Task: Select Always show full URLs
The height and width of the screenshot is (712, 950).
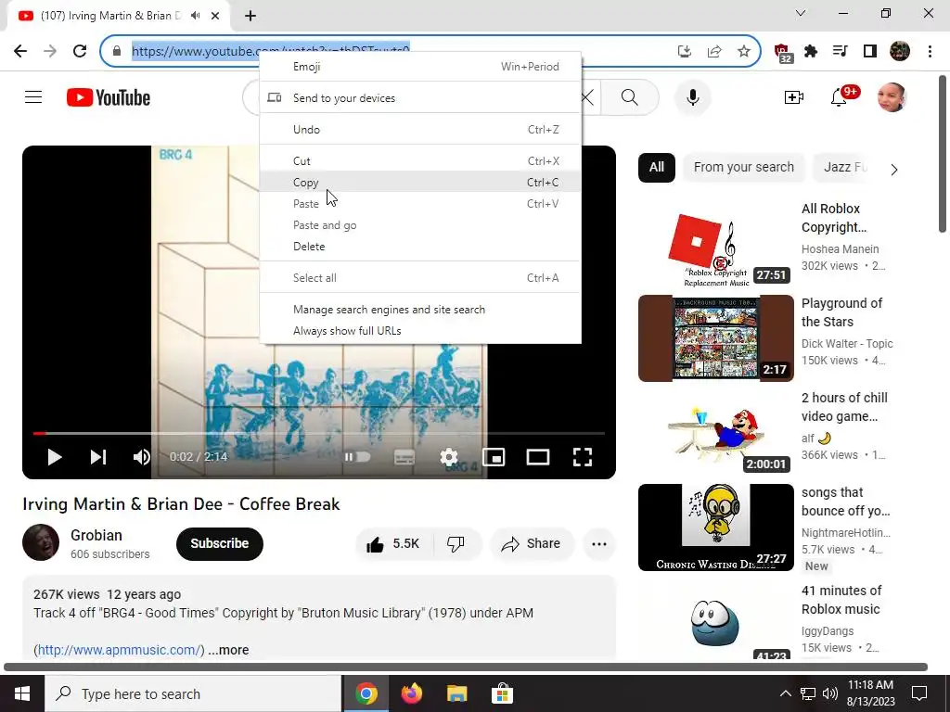Action: click(x=420, y=331)
